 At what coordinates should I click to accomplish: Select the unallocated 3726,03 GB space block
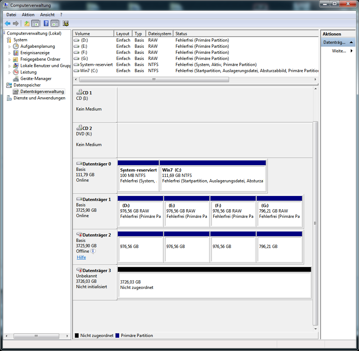(x=214, y=282)
